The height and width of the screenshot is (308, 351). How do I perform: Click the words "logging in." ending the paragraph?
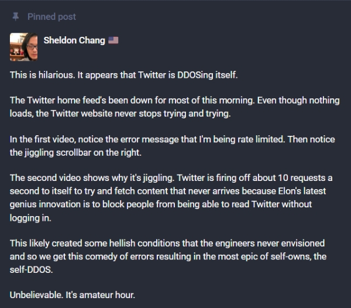[30, 218]
